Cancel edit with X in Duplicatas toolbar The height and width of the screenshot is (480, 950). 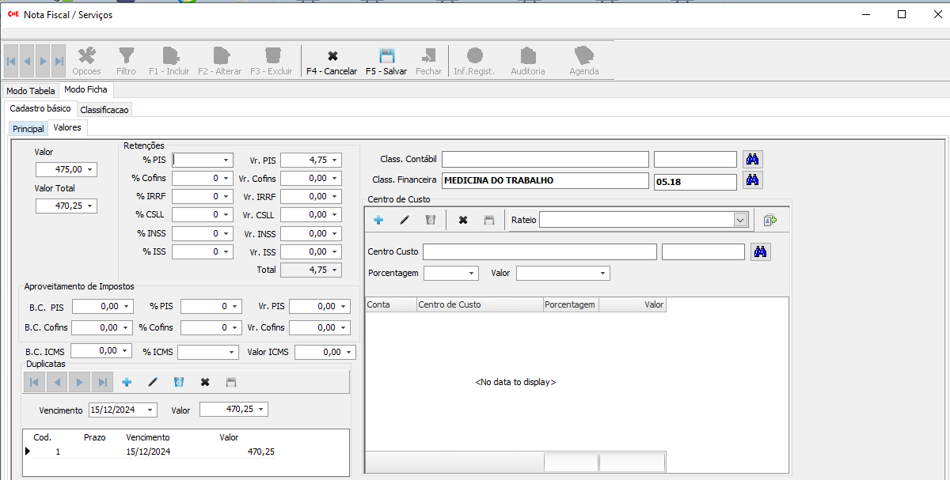[x=205, y=382]
